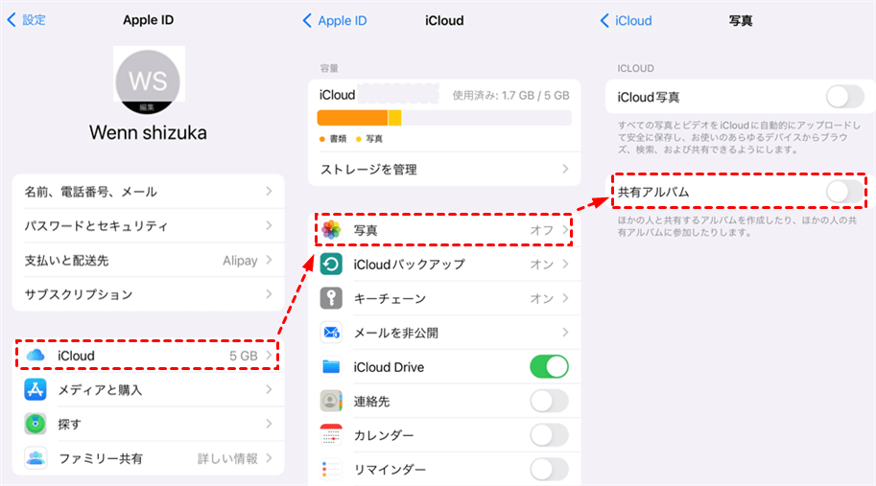Tap the iCloud Drive folder icon
The height and width of the screenshot is (486, 876).
tap(331, 366)
